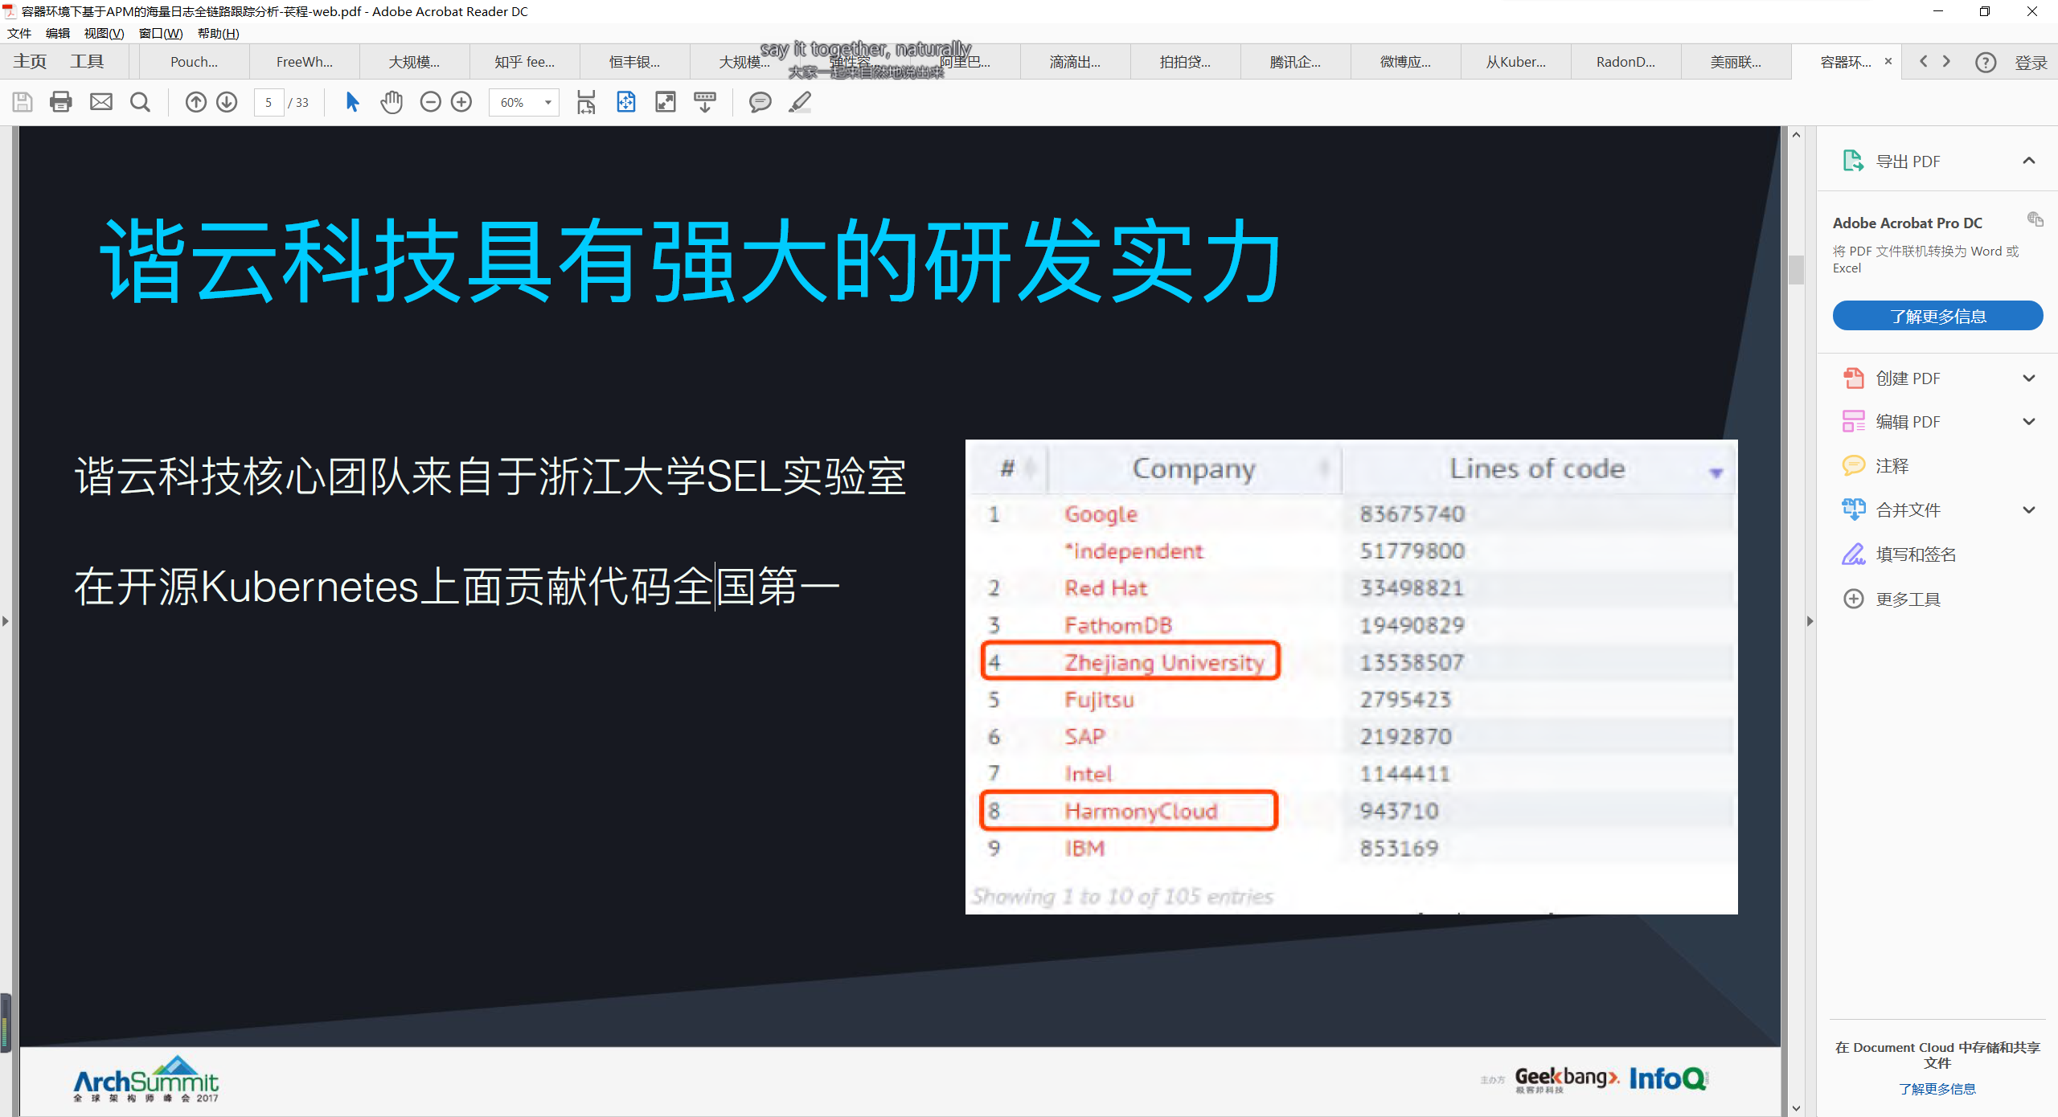Collapse the 导出 PDF section chevron
Viewport: 2058px width, 1117px height.
2029,161
